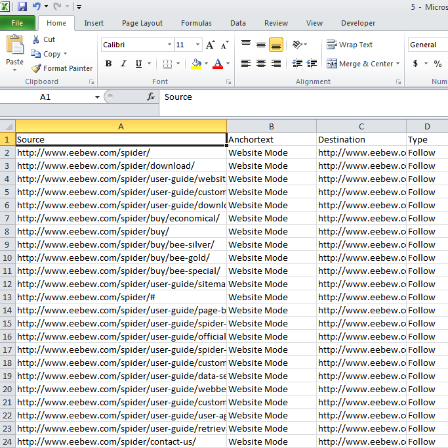This screenshot has height=448, width=448.
Task: Select Align Text Left icon
Action: pyautogui.click(x=246, y=63)
